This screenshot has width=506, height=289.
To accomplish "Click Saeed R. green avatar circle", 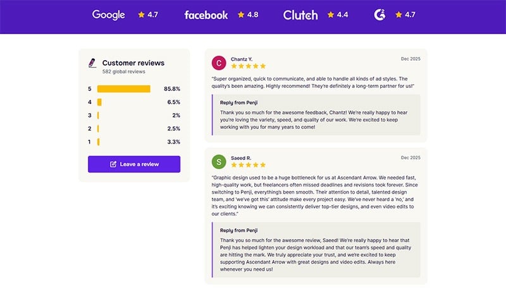I will (219, 161).
